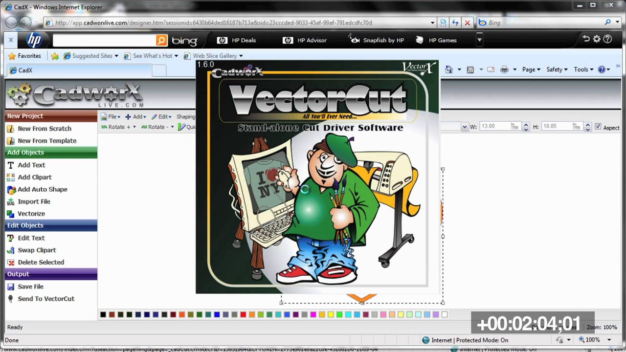The width and height of the screenshot is (626, 352).
Task: Open the Safety menu
Action: tap(557, 69)
